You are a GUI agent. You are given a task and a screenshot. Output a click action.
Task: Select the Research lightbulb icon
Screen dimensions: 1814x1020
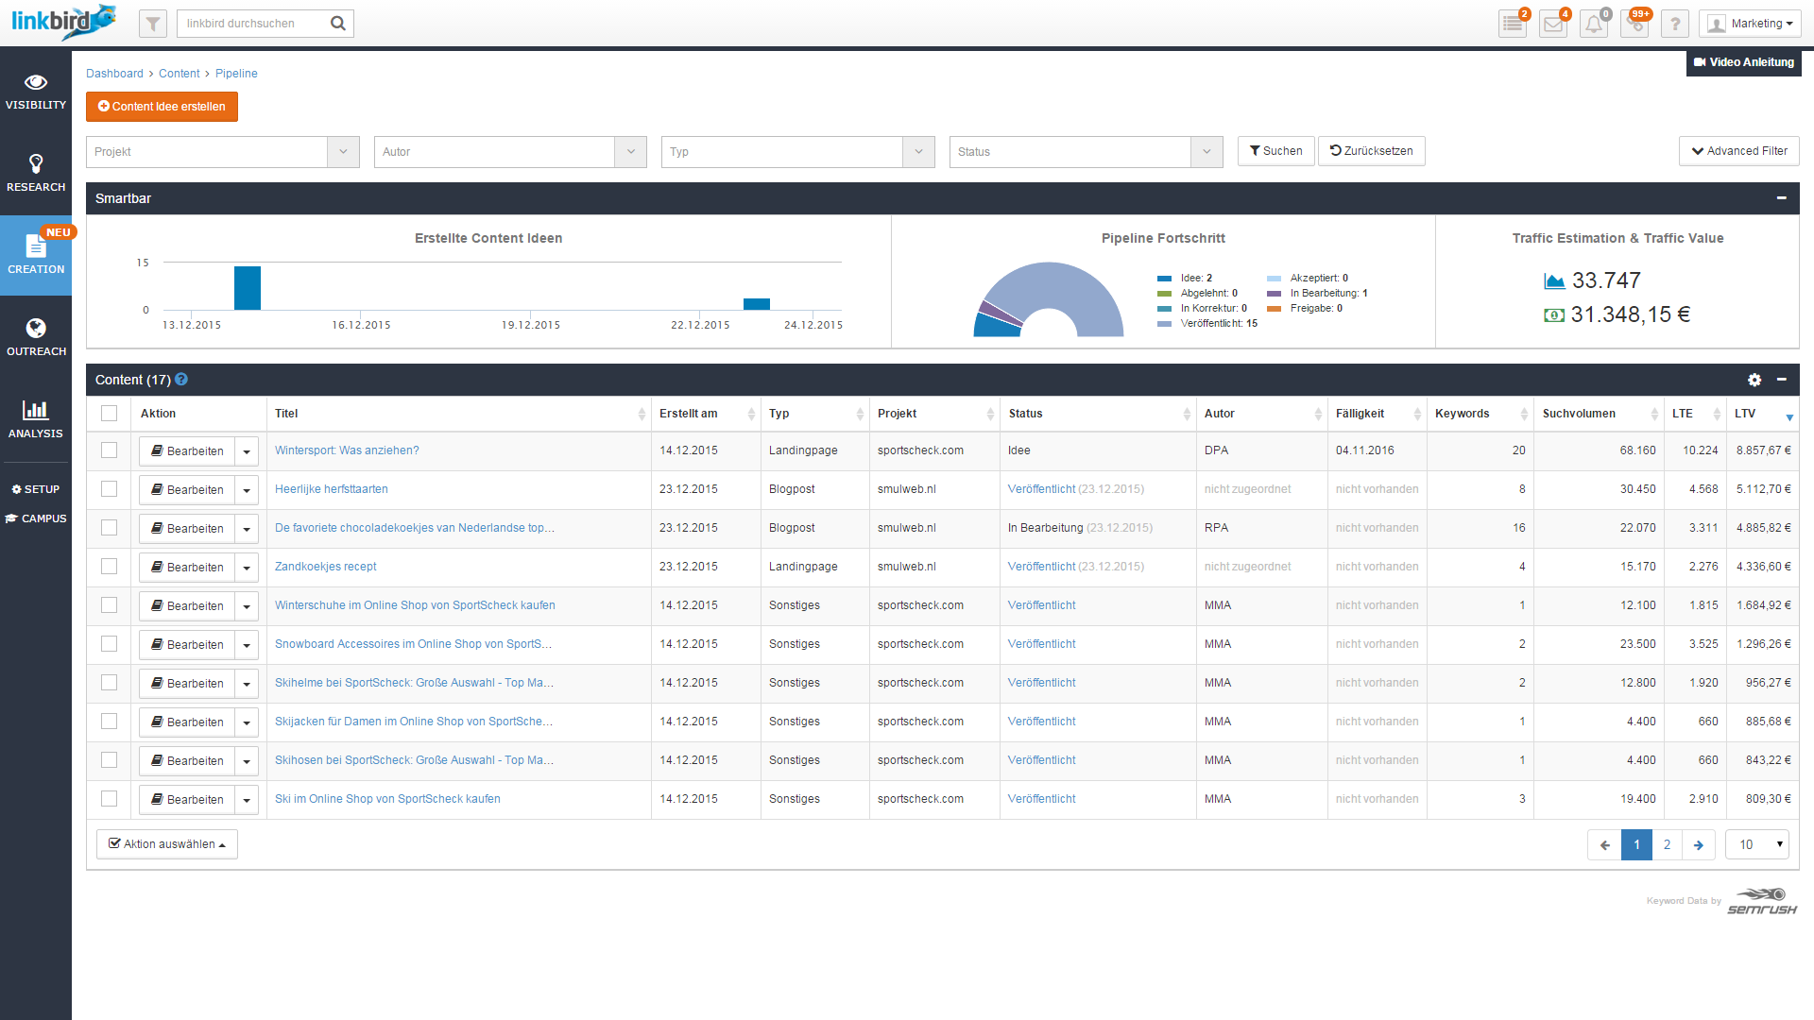pyautogui.click(x=36, y=172)
